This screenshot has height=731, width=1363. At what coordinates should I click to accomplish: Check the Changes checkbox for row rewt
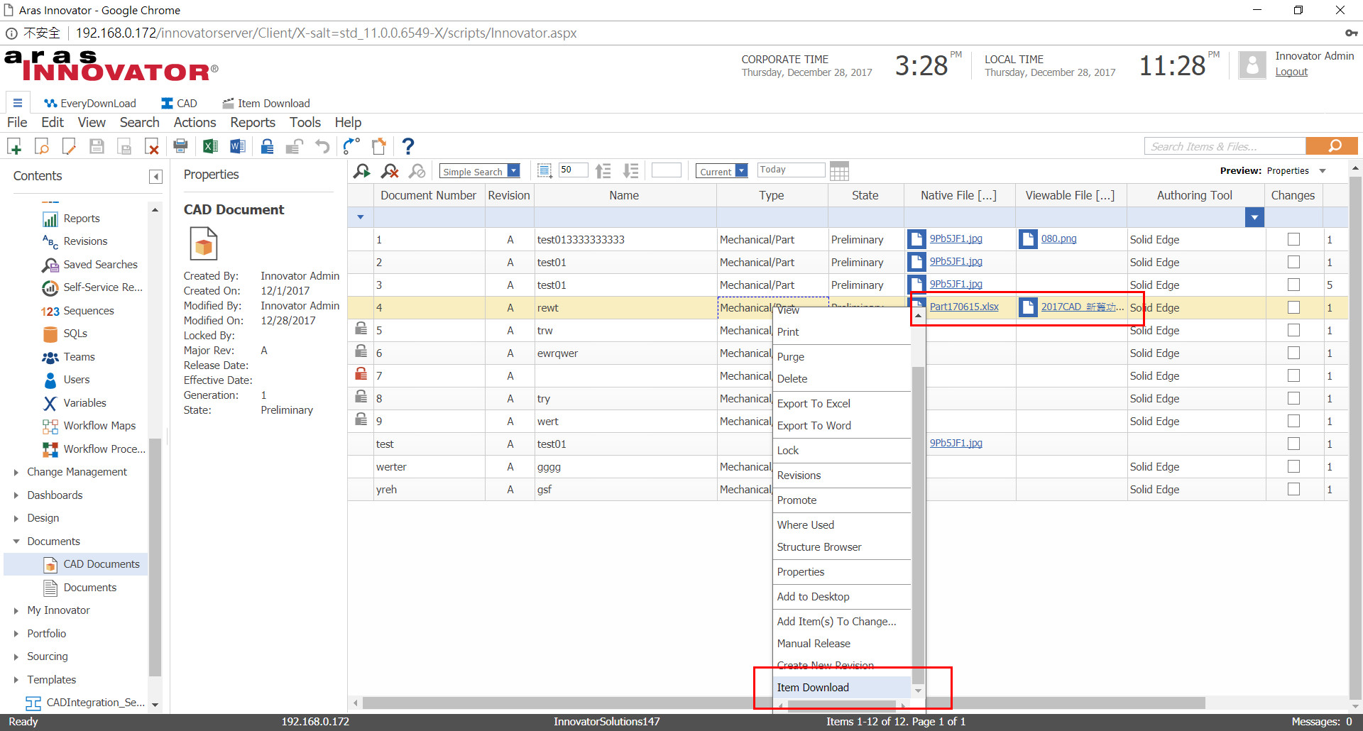[x=1294, y=307]
